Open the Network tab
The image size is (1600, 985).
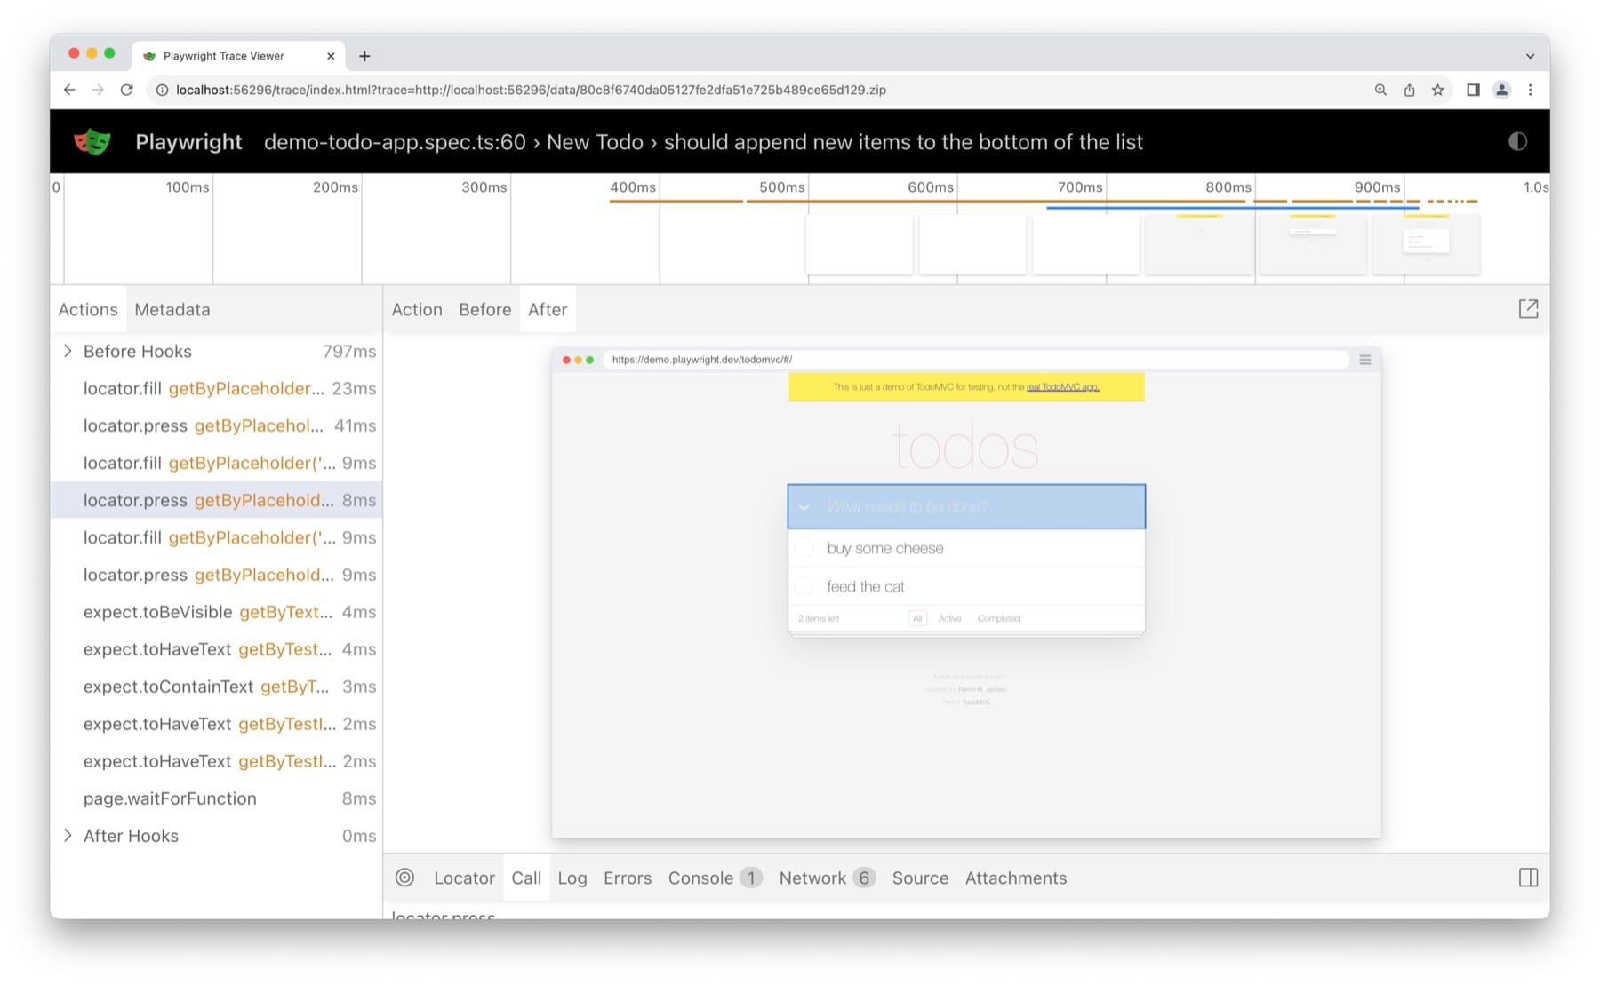(x=827, y=878)
